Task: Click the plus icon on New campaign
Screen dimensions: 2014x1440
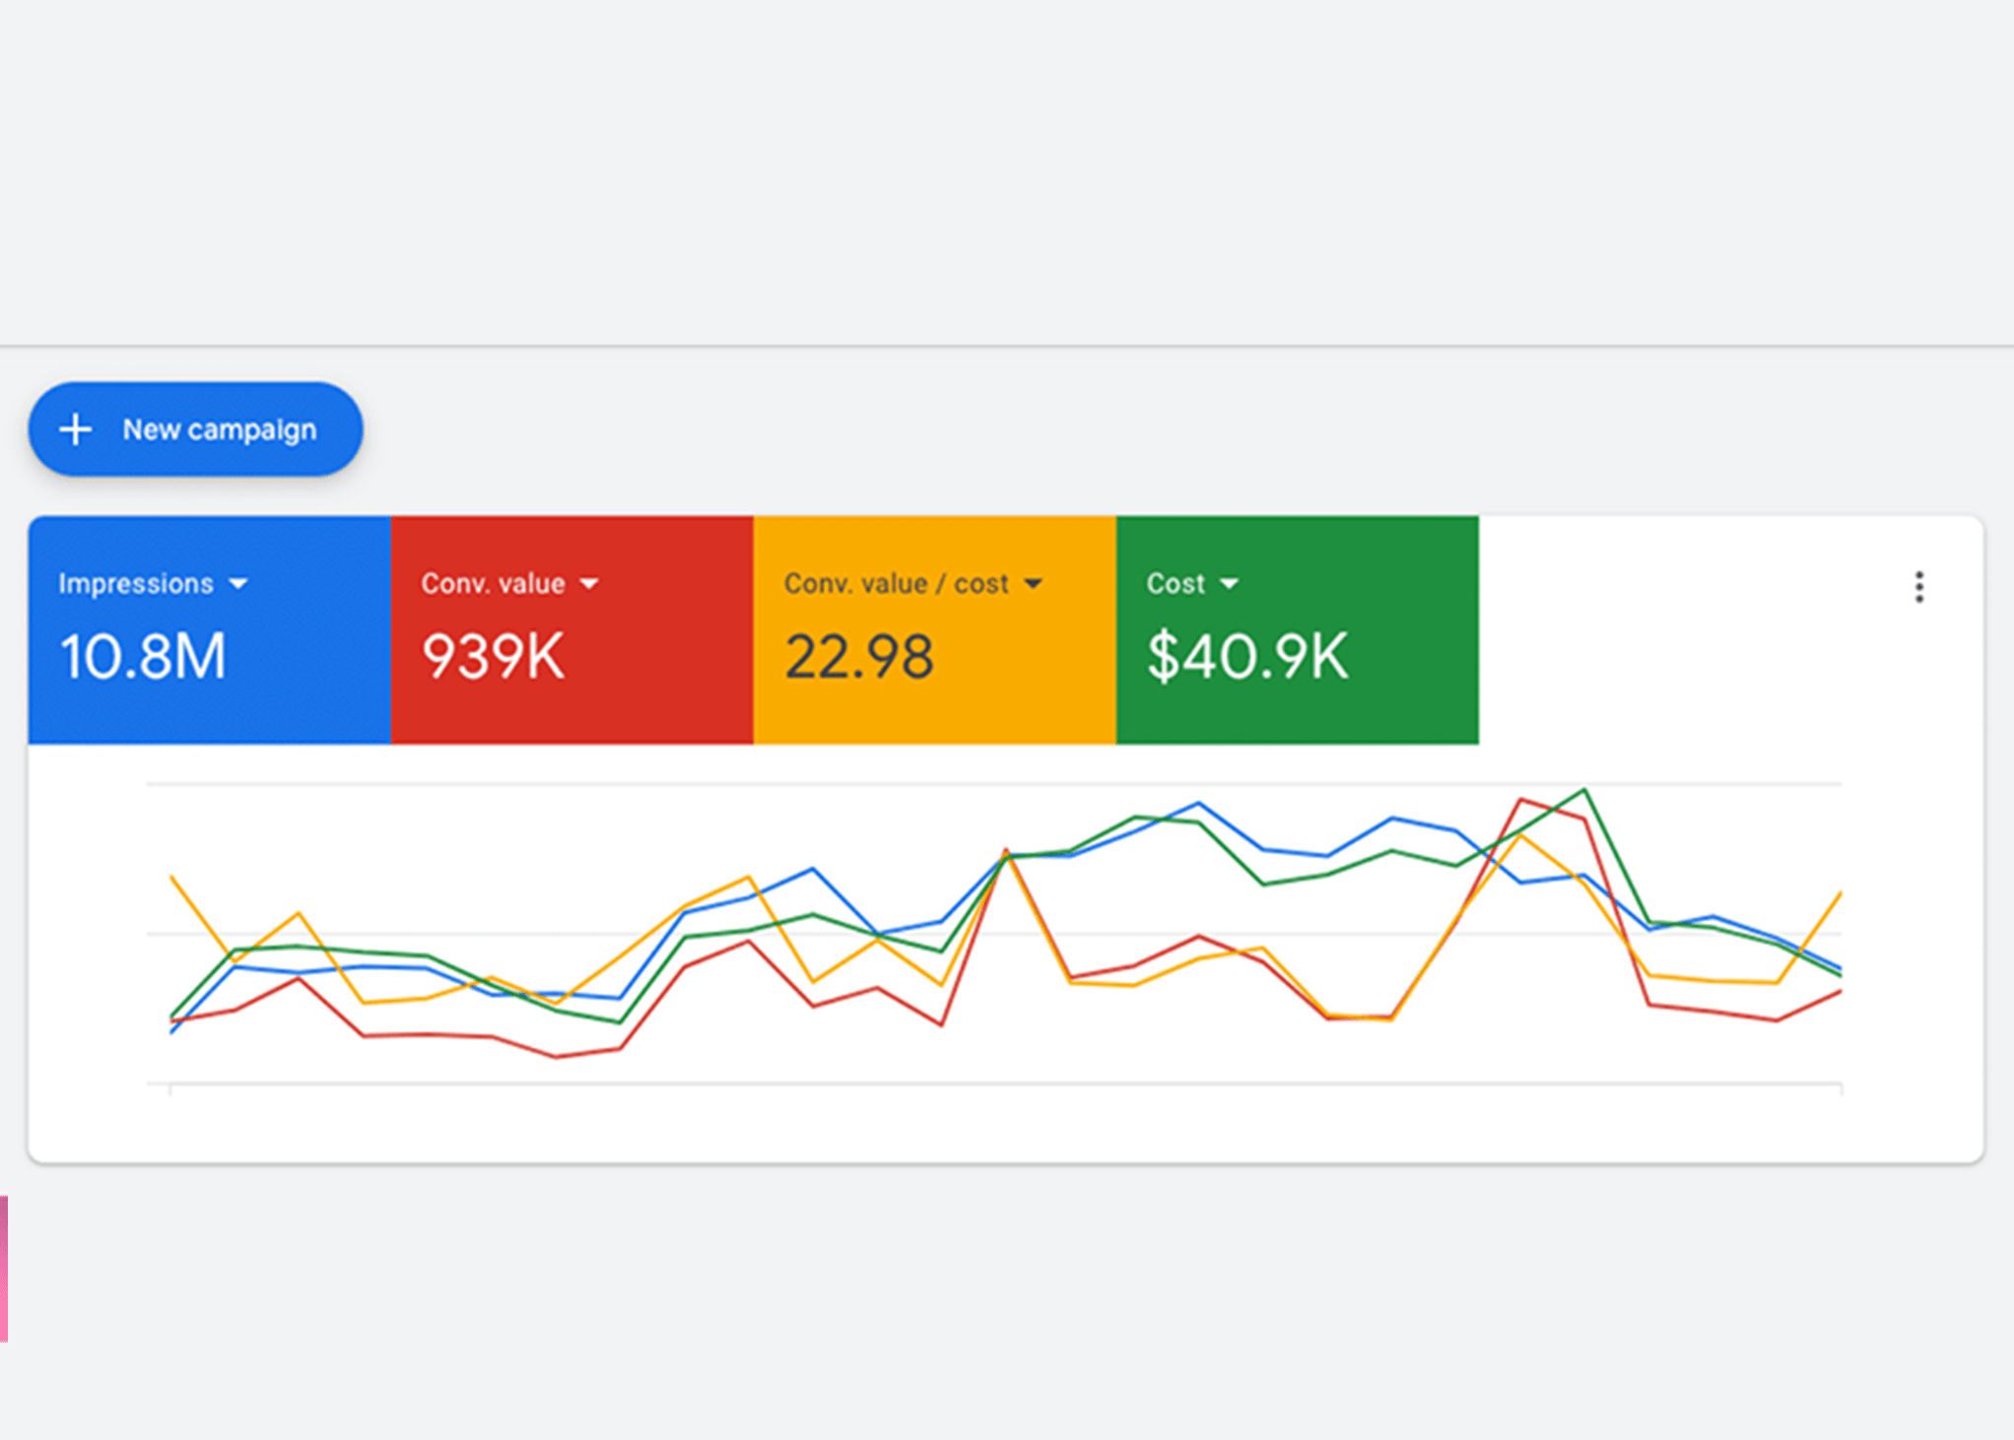Action: 76,429
